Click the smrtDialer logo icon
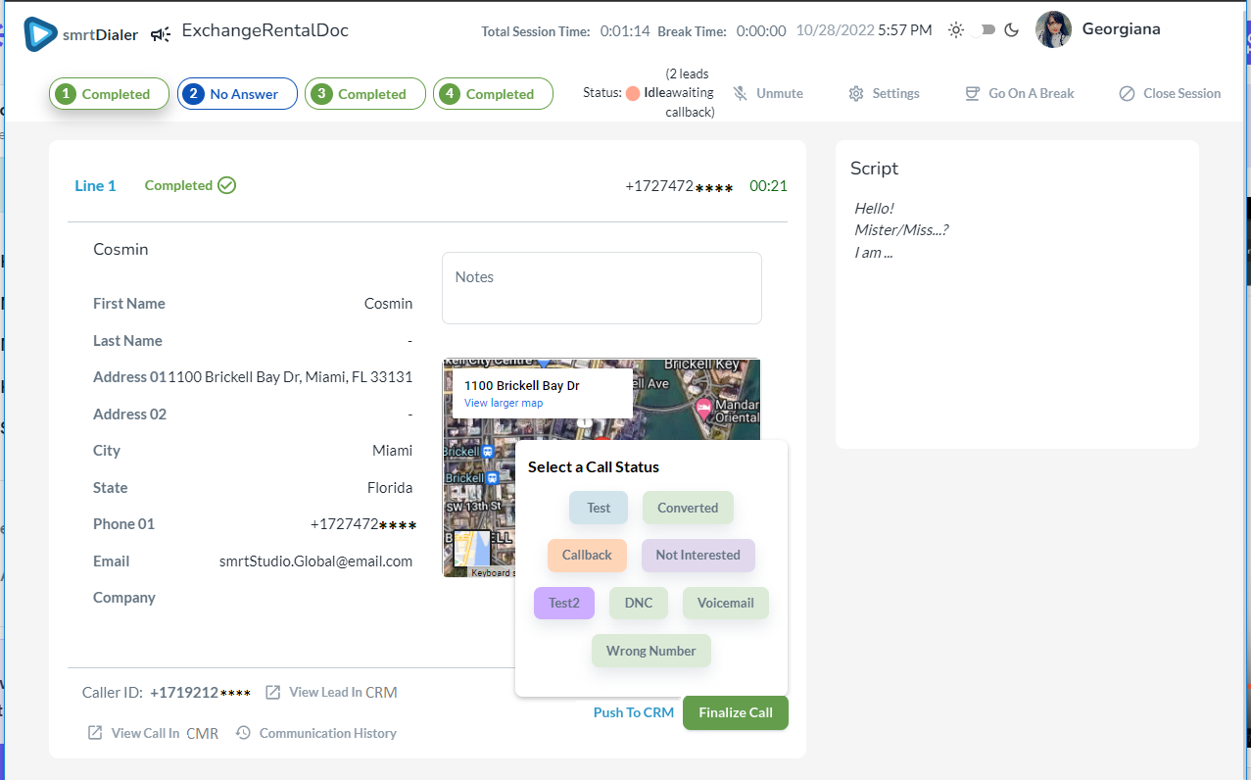This screenshot has height=780, width=1251. [41, 33]
